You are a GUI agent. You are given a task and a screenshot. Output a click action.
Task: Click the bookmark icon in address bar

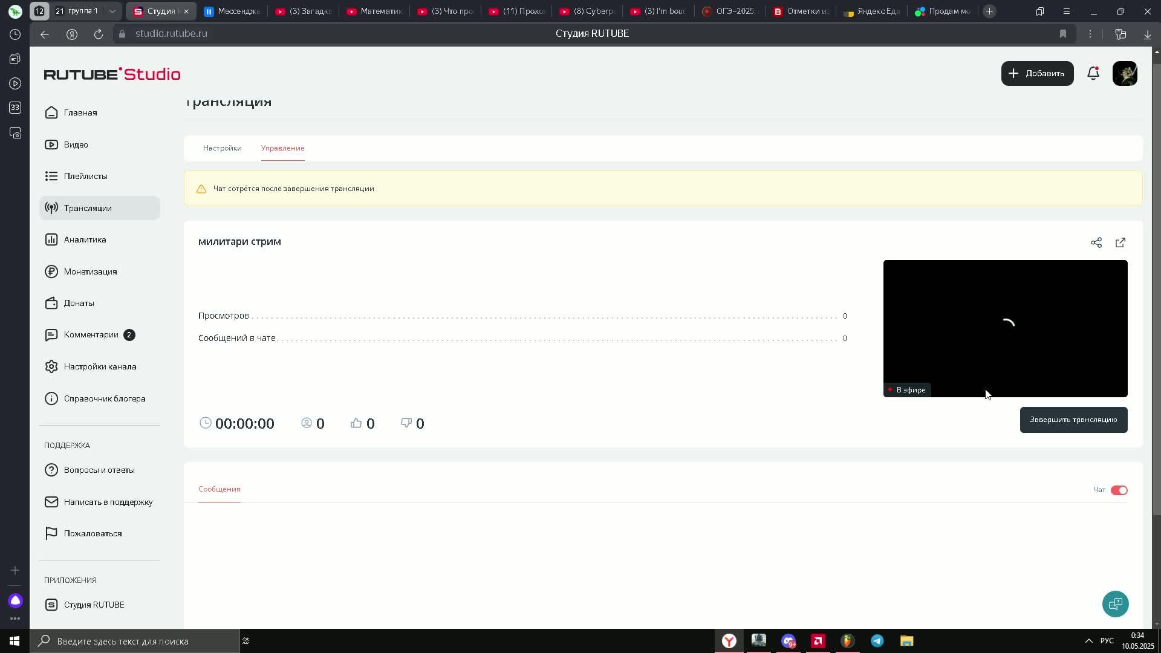pos(1062,34)
